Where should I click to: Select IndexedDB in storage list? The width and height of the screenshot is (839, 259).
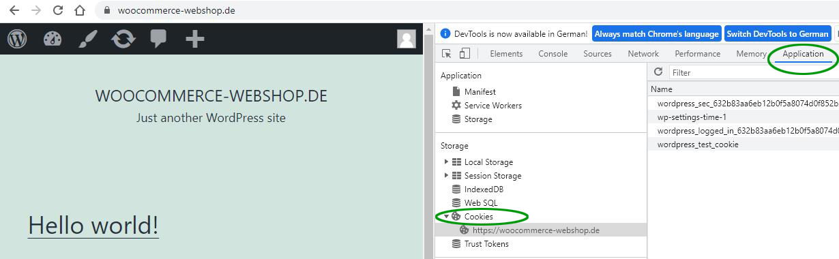click(484, 189)
